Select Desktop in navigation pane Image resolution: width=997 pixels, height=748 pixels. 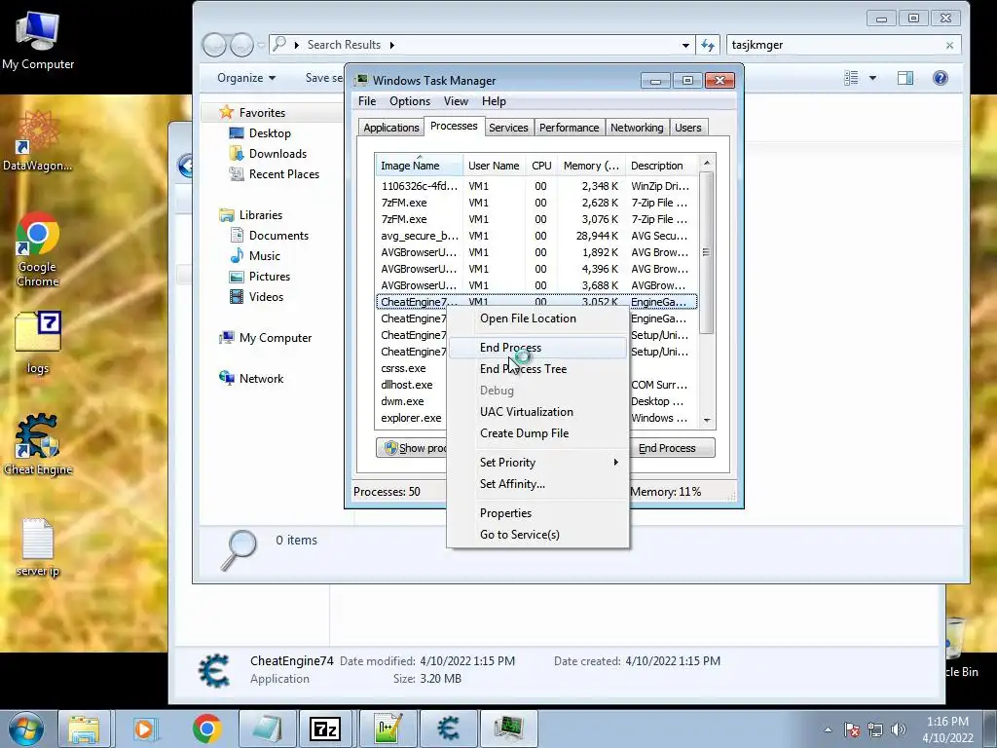coord(270,132)
